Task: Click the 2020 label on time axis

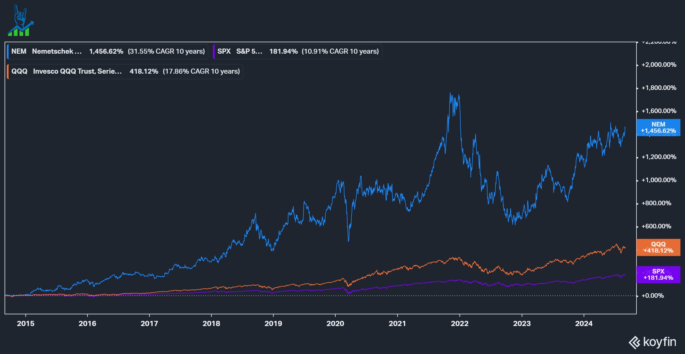Action: click(335, 323)
